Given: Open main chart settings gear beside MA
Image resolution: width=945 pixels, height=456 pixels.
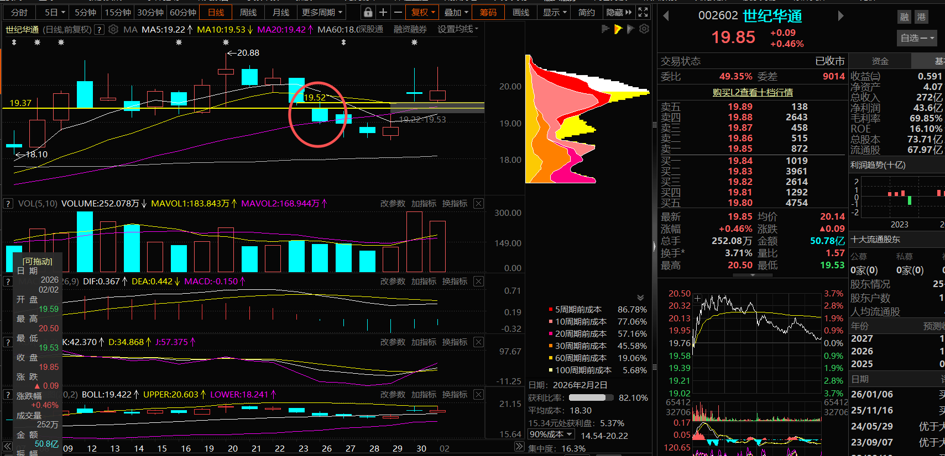Looking at the screenshot, I should [113, 29].
